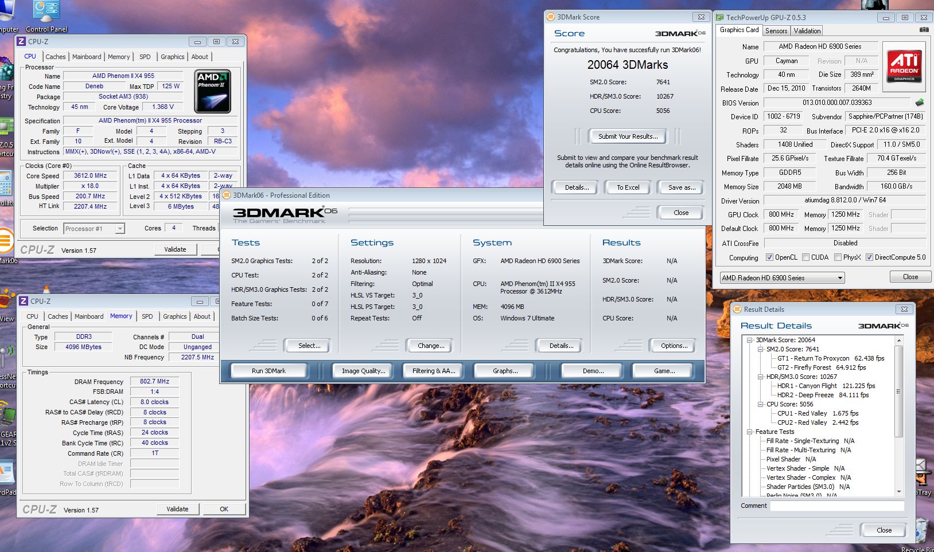The image size is (934, 552).
Task: Open SPD tab in lower CPU-Z window
Action: coord(147,316)
